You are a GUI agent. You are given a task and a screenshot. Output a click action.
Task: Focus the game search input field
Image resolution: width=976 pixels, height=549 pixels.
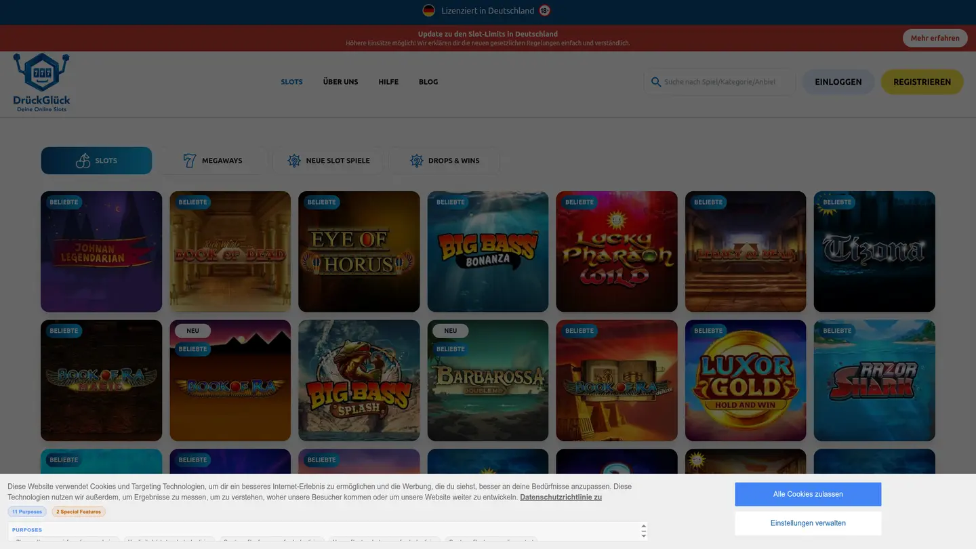(x=720, y=82)
